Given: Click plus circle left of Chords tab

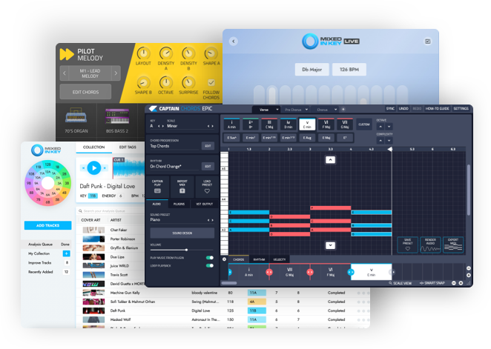Looking at the screenshot, I should click(224, 259).
